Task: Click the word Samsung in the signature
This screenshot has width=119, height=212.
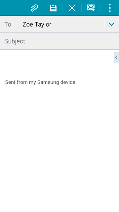Action: [48, 82]
